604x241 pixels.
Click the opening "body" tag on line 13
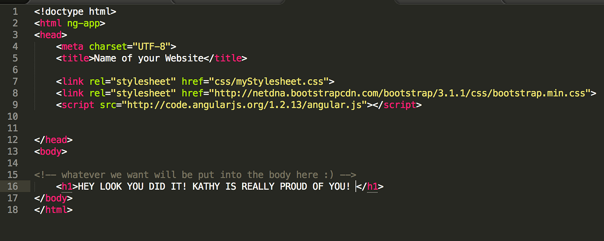coord(51,151)
